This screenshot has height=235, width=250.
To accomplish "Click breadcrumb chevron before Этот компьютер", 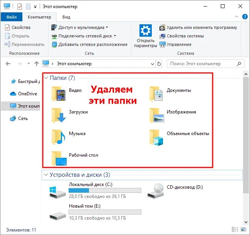I will pos(52,64).
